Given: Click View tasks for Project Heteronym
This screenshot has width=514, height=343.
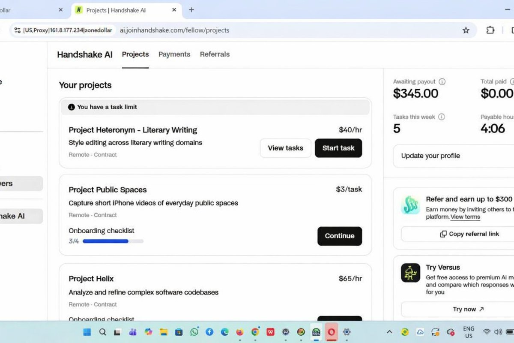Looking at the screenshot, I should point(286,148).
